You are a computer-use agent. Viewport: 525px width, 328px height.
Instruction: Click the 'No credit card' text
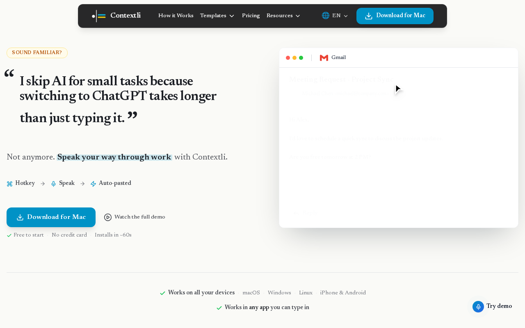(x=69, y=235)
